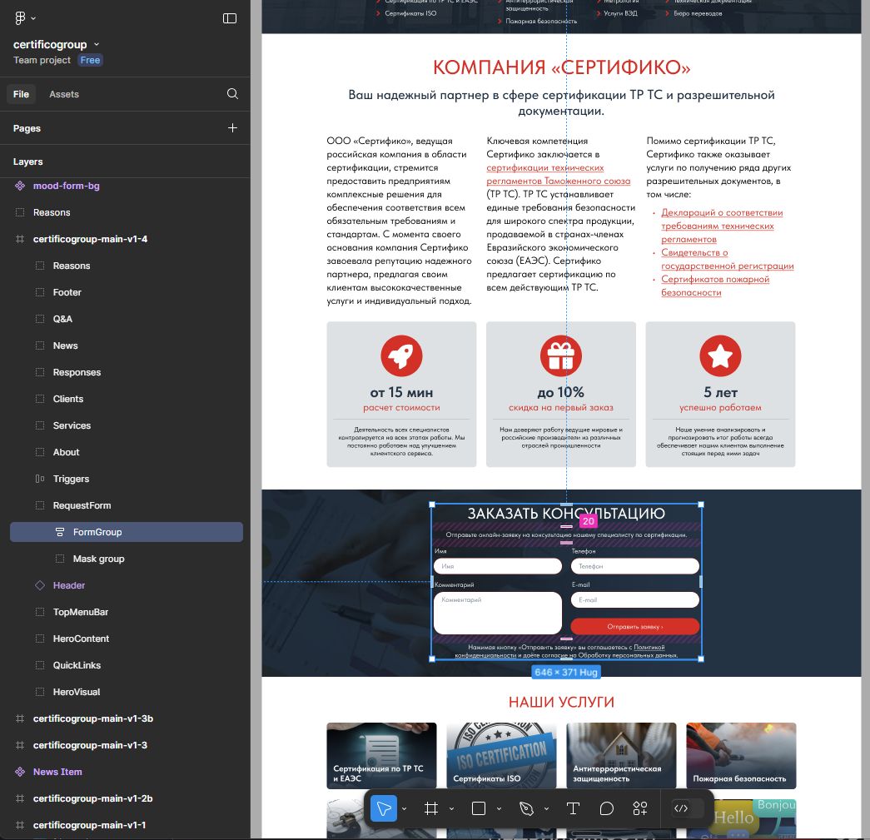Screen dimensions: 870x840
Task: Switch to the Assets tab
Action: (x=64, y=94)
